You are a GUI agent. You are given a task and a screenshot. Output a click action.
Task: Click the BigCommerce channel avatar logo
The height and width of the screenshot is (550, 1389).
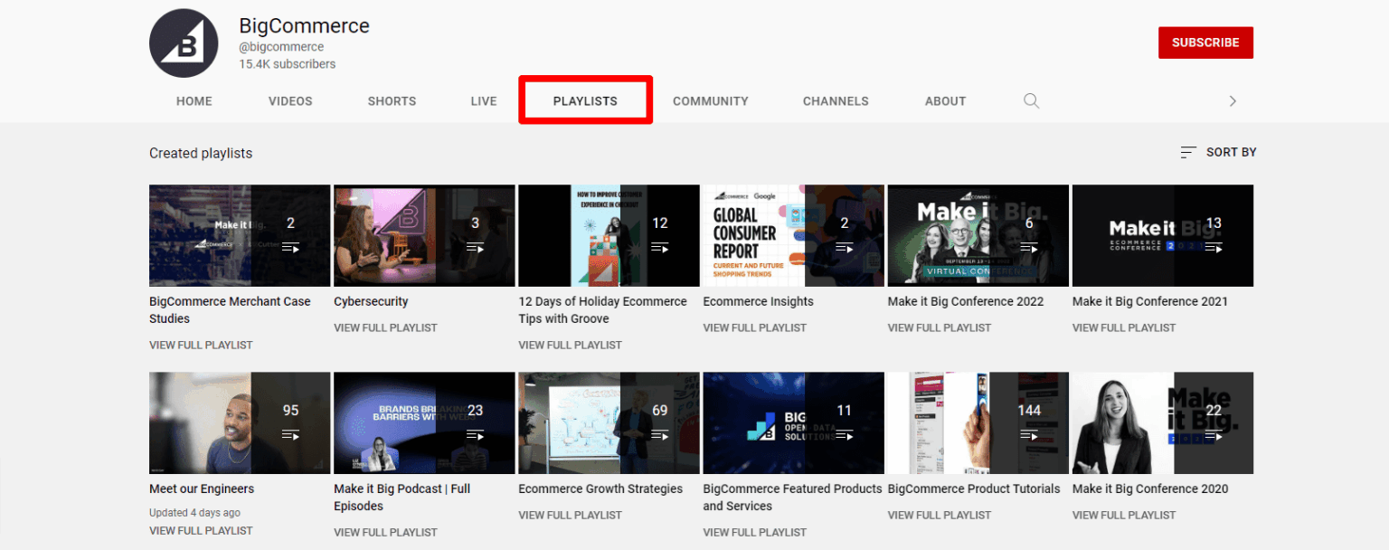(184, 43)
